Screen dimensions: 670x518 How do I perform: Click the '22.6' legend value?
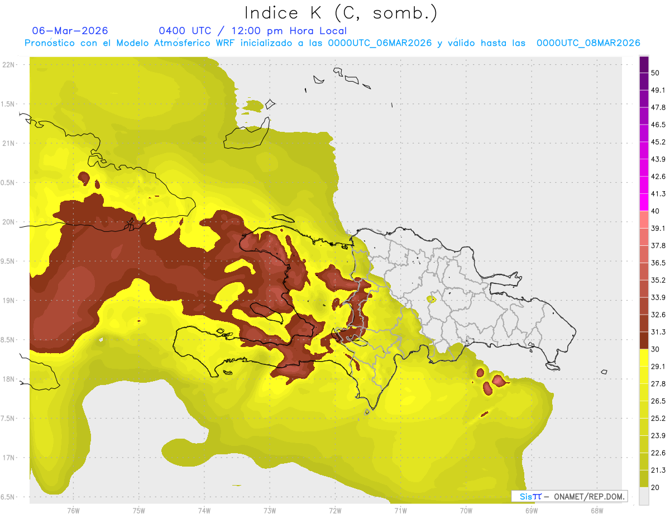click(x=658, y=453)
